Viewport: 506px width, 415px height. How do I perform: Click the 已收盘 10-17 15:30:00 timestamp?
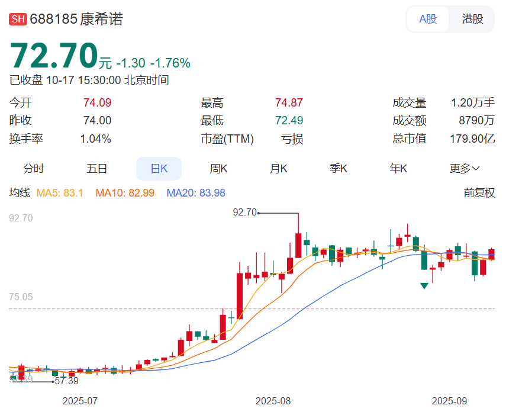[89, 80]
